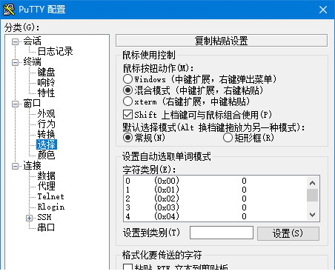
Task: Select Windows mouse button mode
Action: [x=127, y=79]
